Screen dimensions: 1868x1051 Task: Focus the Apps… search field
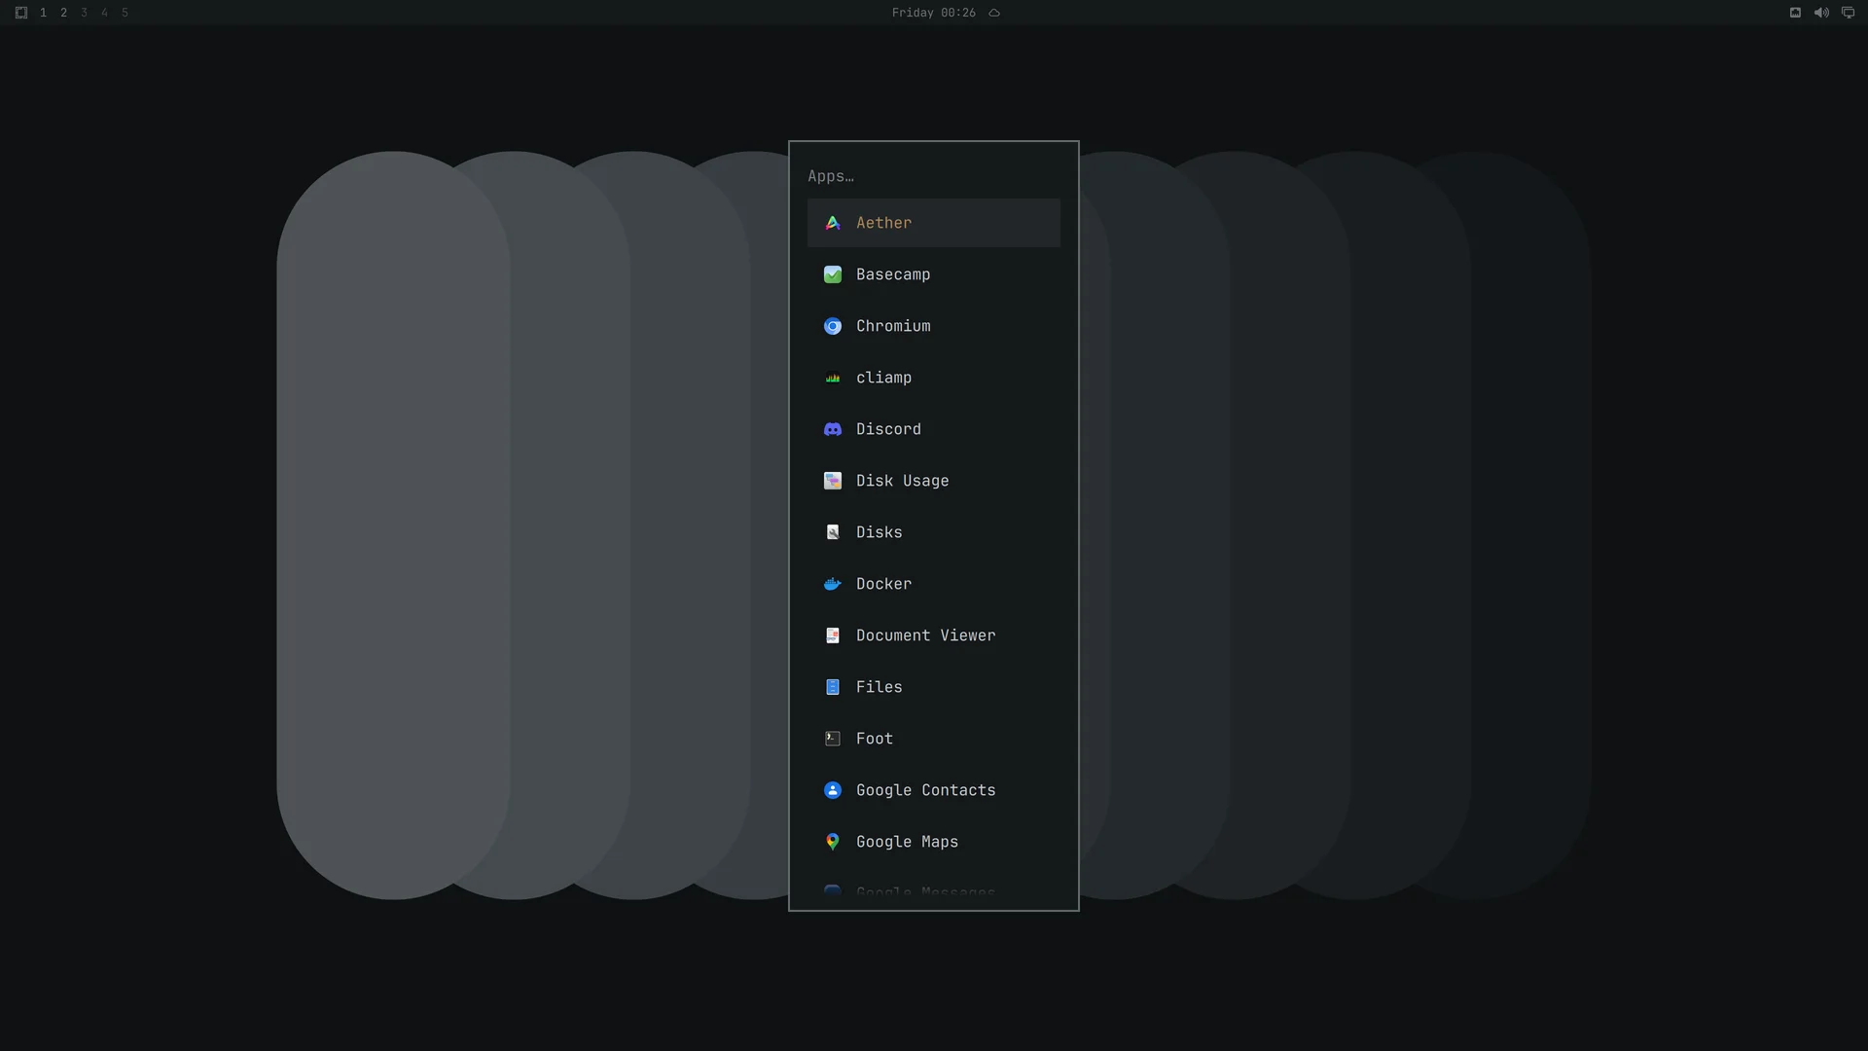click(x=934, y=176)
